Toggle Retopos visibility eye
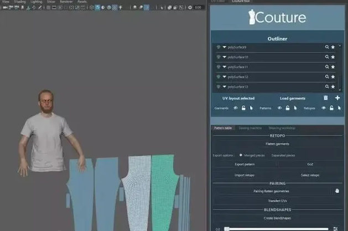Viewport: 348px width, 231px height. [x=324, y=108]
